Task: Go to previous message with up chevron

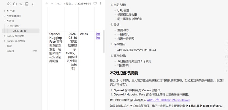Action: coord(227,50)
